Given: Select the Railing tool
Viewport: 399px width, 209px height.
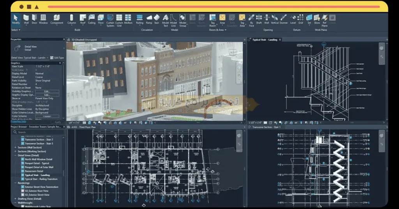Looking at the screenshot, I should [x=139, y=19].
